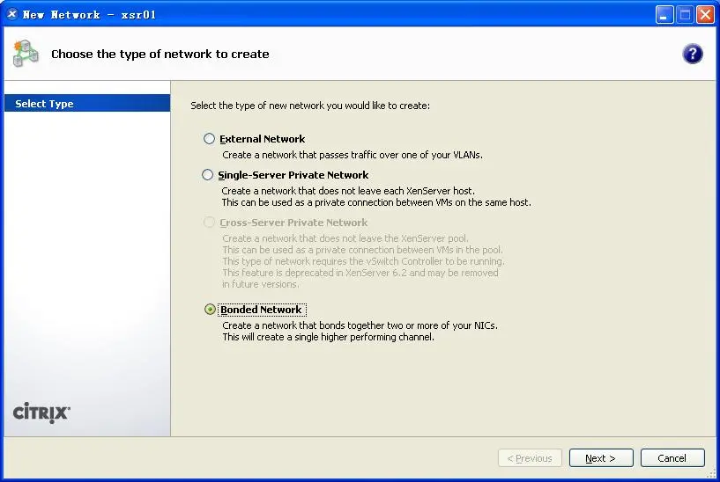The width and height of the screenshot is (720, 482).
Task: Click the network wizard header icon
Action: pos(26,54)
